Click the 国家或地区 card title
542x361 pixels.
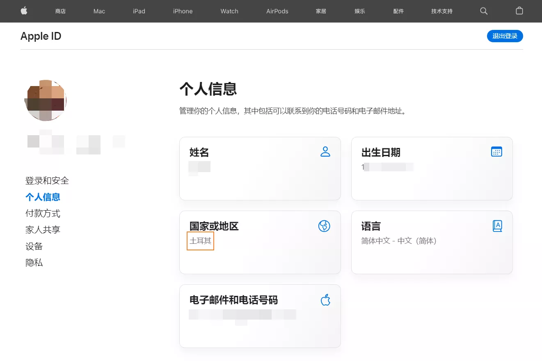[214, 226]
